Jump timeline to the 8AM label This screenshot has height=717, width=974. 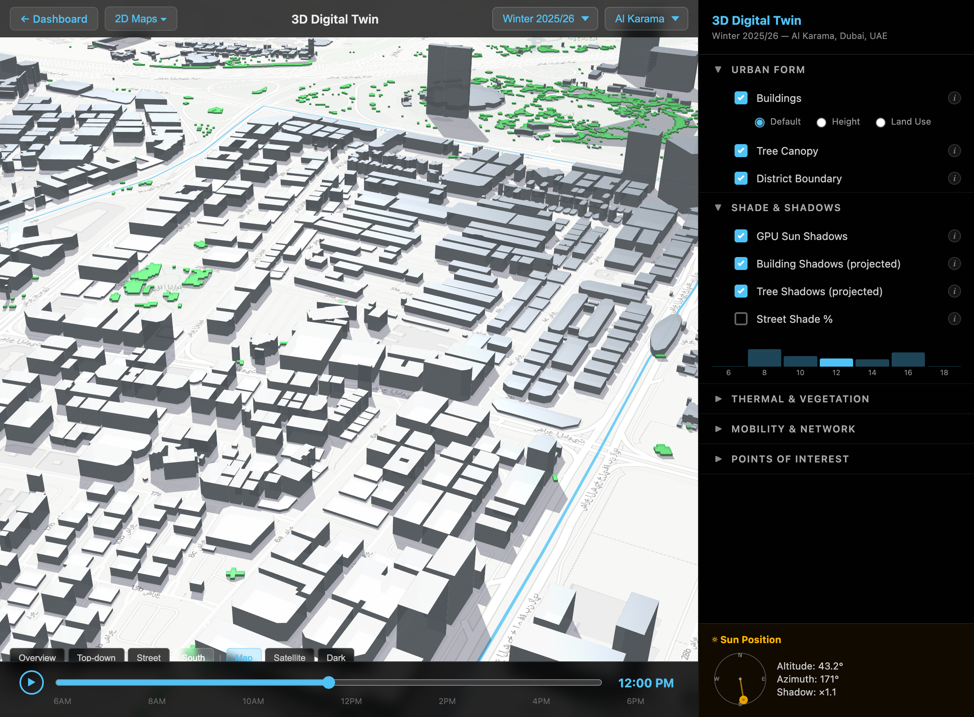[x=157, y=702]
